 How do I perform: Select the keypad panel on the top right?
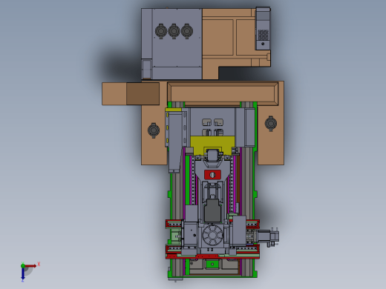[263, 29]
